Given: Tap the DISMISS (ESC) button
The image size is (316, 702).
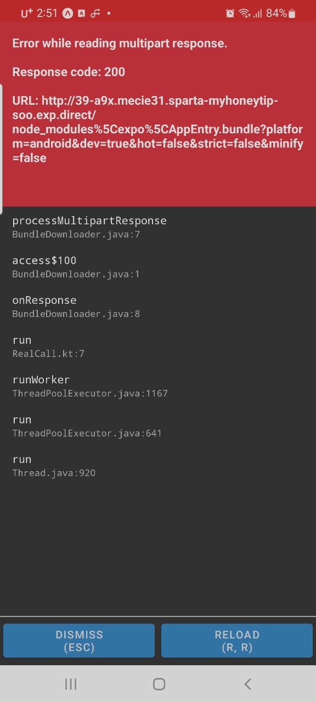Looking at the screenshot, I should pyautogui.click(x=79, y=640).
